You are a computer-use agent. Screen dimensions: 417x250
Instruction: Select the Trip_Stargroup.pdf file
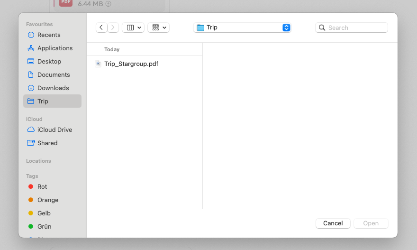point(131,64)
